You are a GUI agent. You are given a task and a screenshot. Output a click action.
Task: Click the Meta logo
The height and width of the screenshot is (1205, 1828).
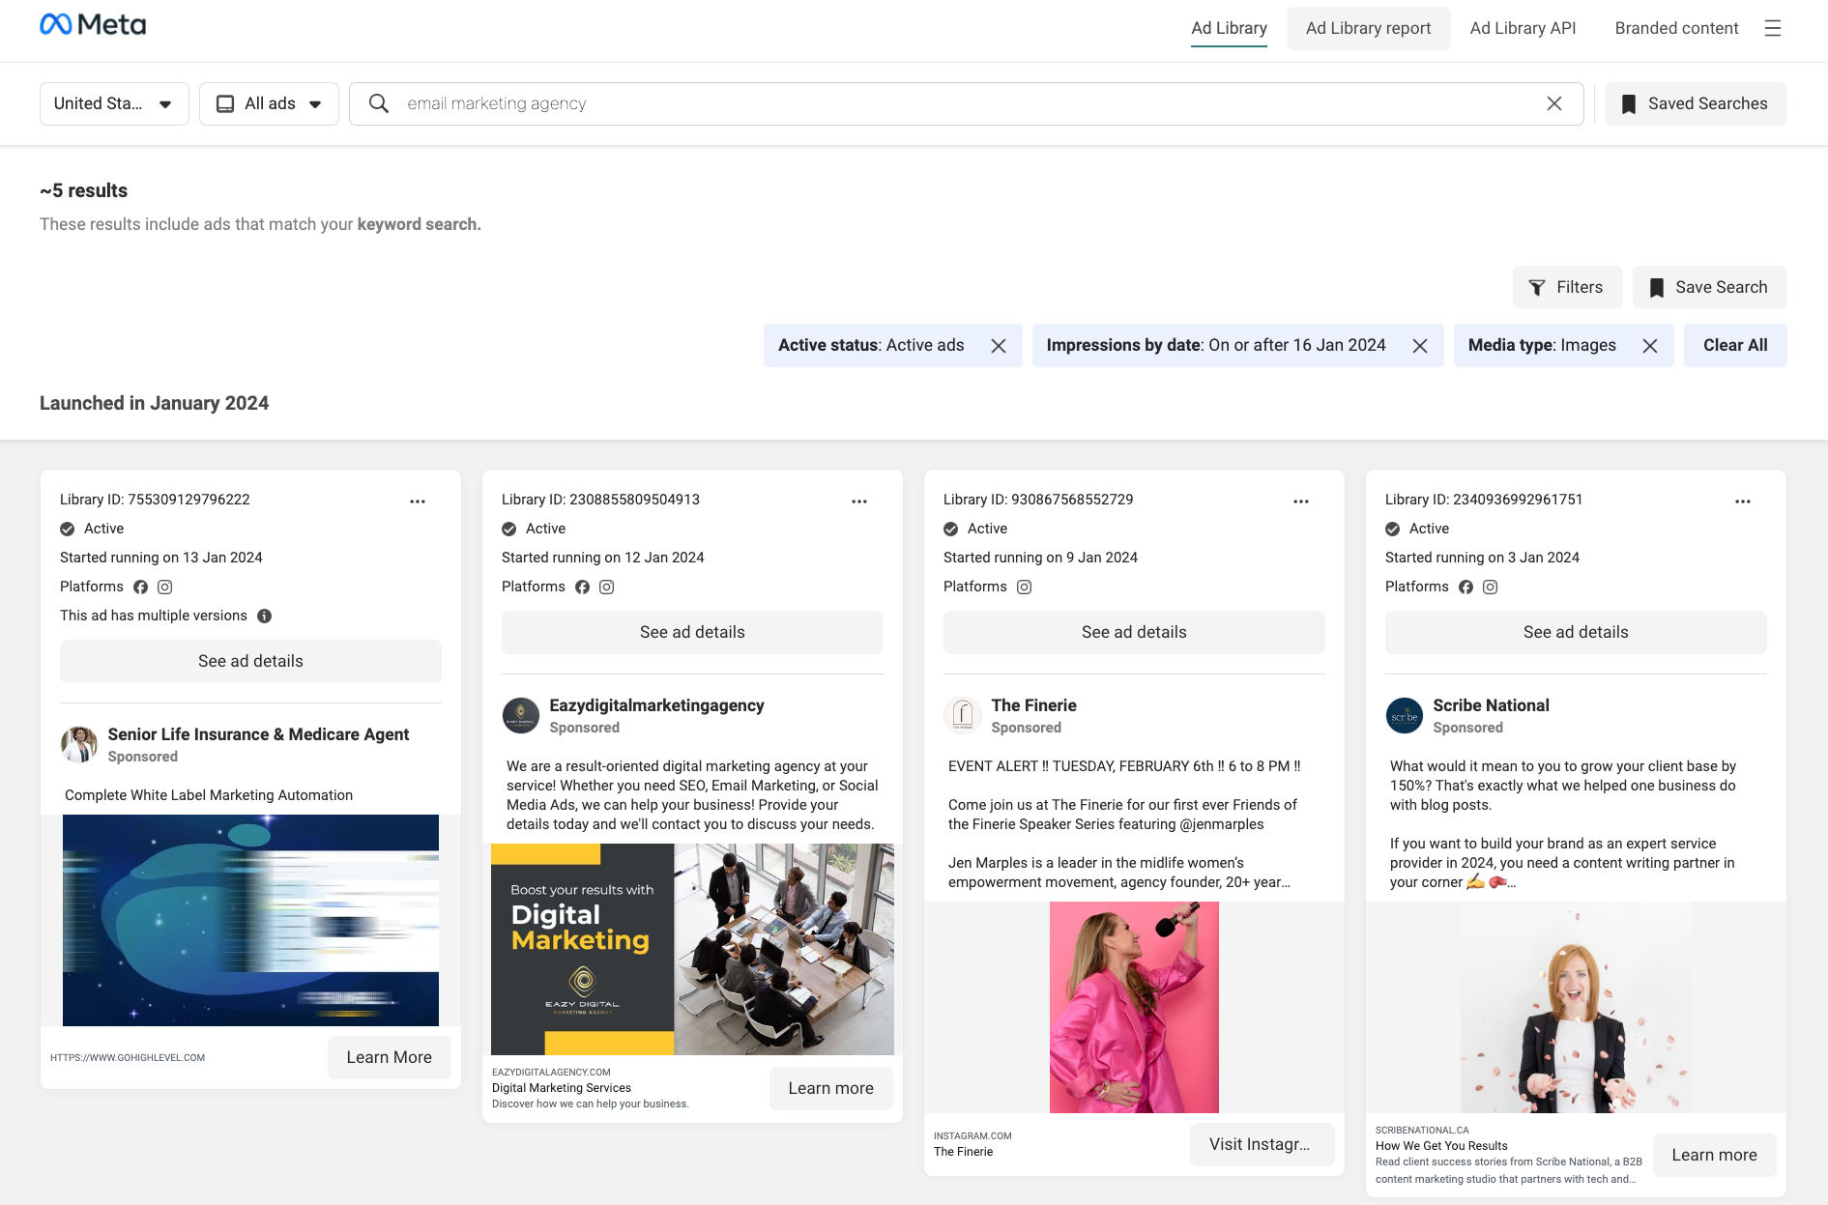(94, 24)
